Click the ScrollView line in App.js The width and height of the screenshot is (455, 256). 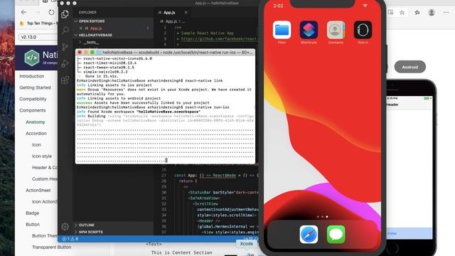[x=205, y=204]
